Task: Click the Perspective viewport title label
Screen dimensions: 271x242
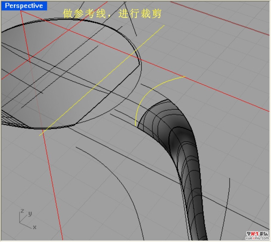Action: [x=24, y=6]
